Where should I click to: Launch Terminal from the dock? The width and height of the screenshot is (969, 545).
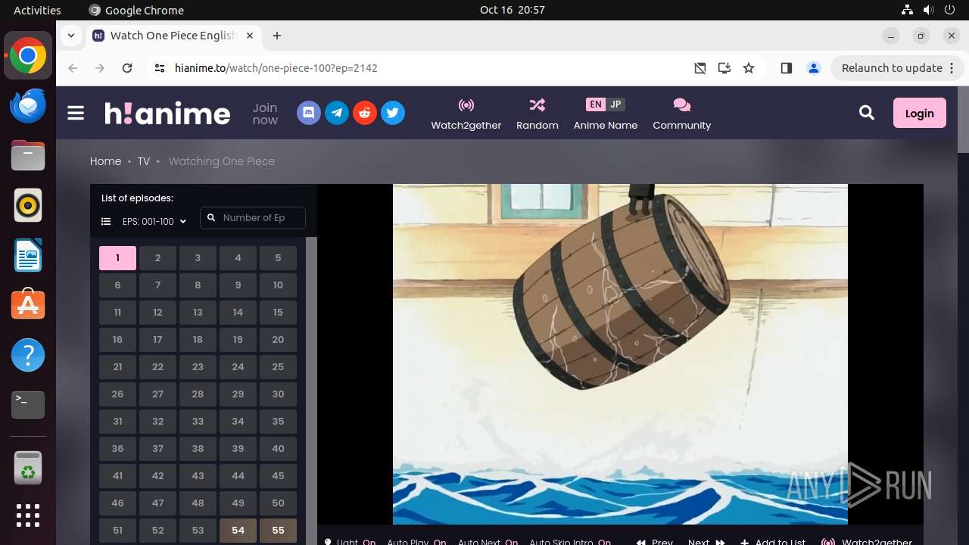[x=28, y=405]
